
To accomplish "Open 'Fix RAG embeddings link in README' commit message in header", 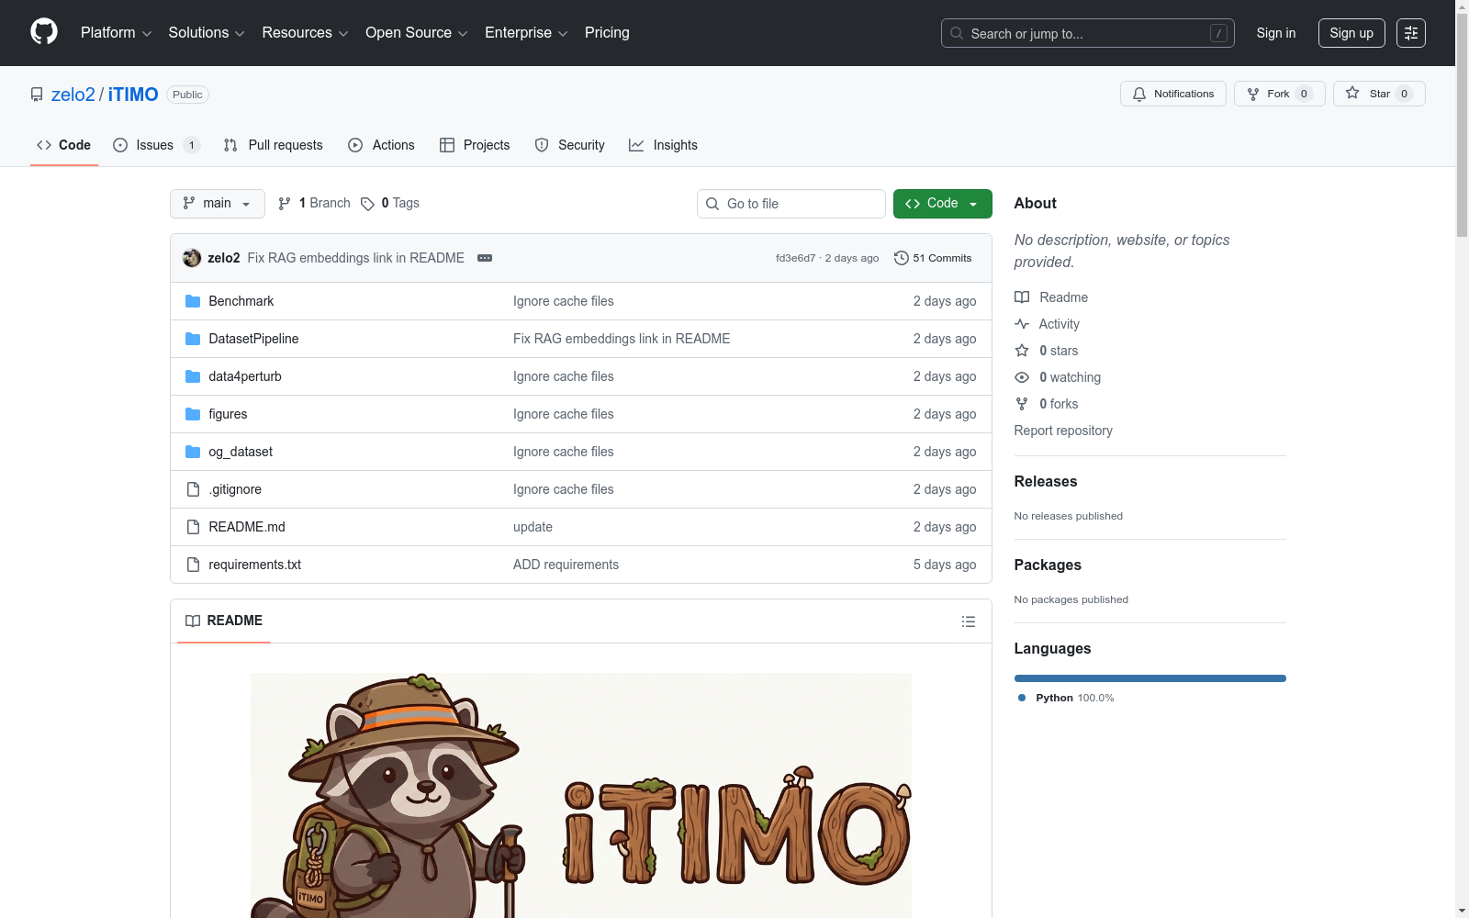I will (356, 258).
